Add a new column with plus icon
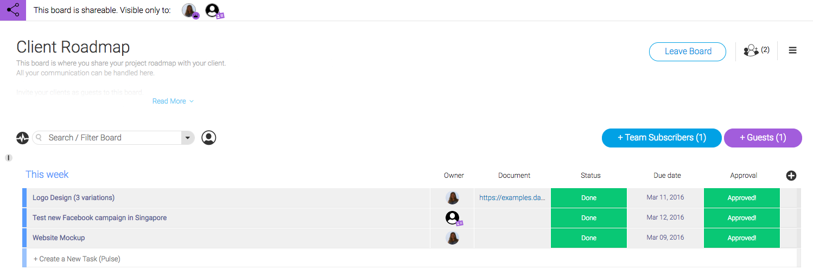The height and width of the screenshot is (276, 813). [x=791, y=175]
